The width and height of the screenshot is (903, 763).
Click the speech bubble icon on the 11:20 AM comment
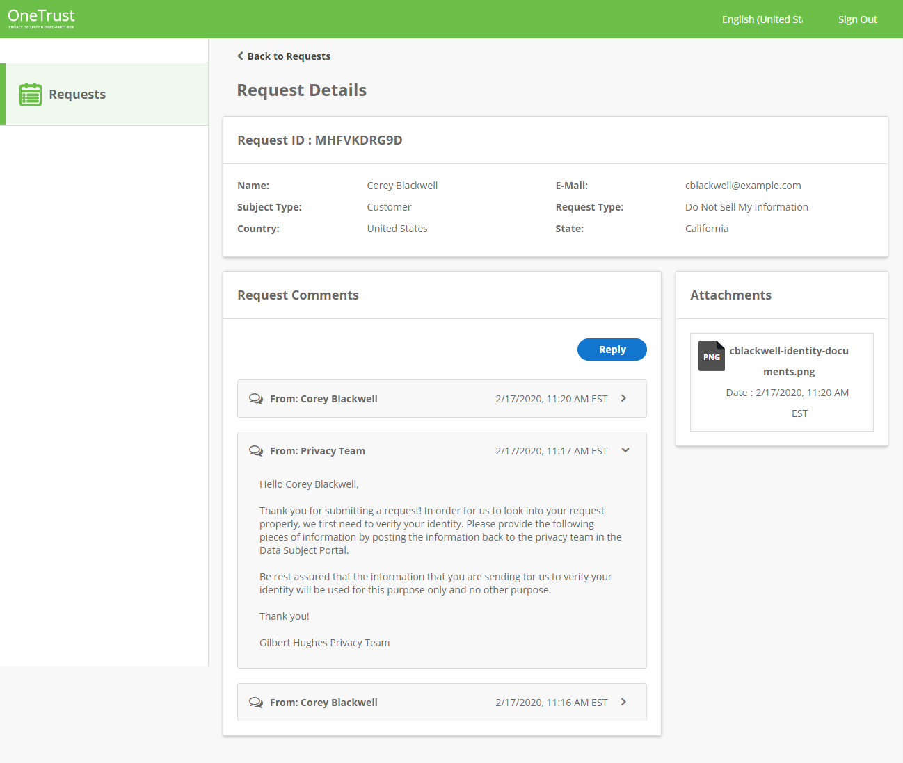pyautogui.click(x=256, y=398)
